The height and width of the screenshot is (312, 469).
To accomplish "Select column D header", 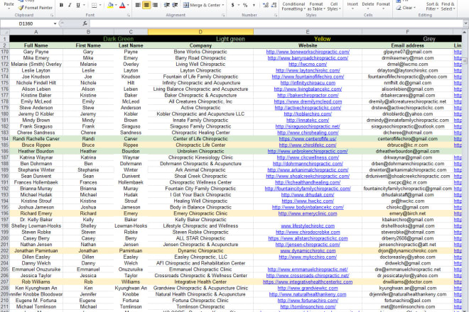I will pos(200,32).
